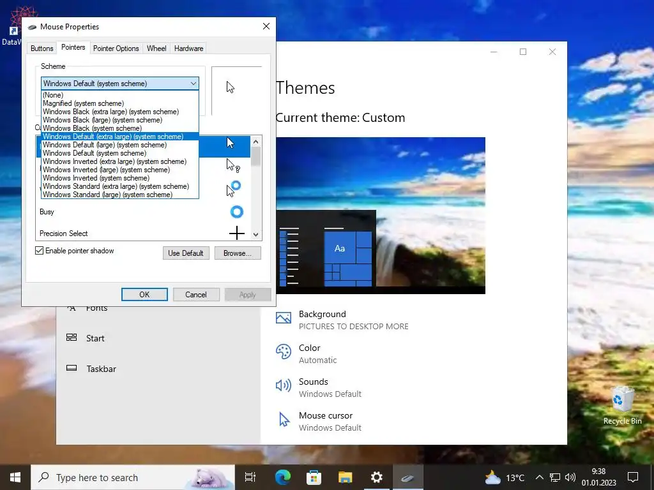This screenshot has height=490, width=654.
Task: Click the Use Default button
Action: [x=186, y=253]
